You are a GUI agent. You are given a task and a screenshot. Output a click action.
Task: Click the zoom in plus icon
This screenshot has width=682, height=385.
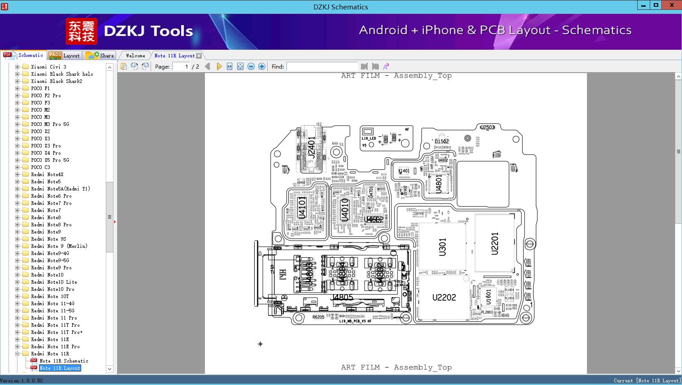click(262, 66)
